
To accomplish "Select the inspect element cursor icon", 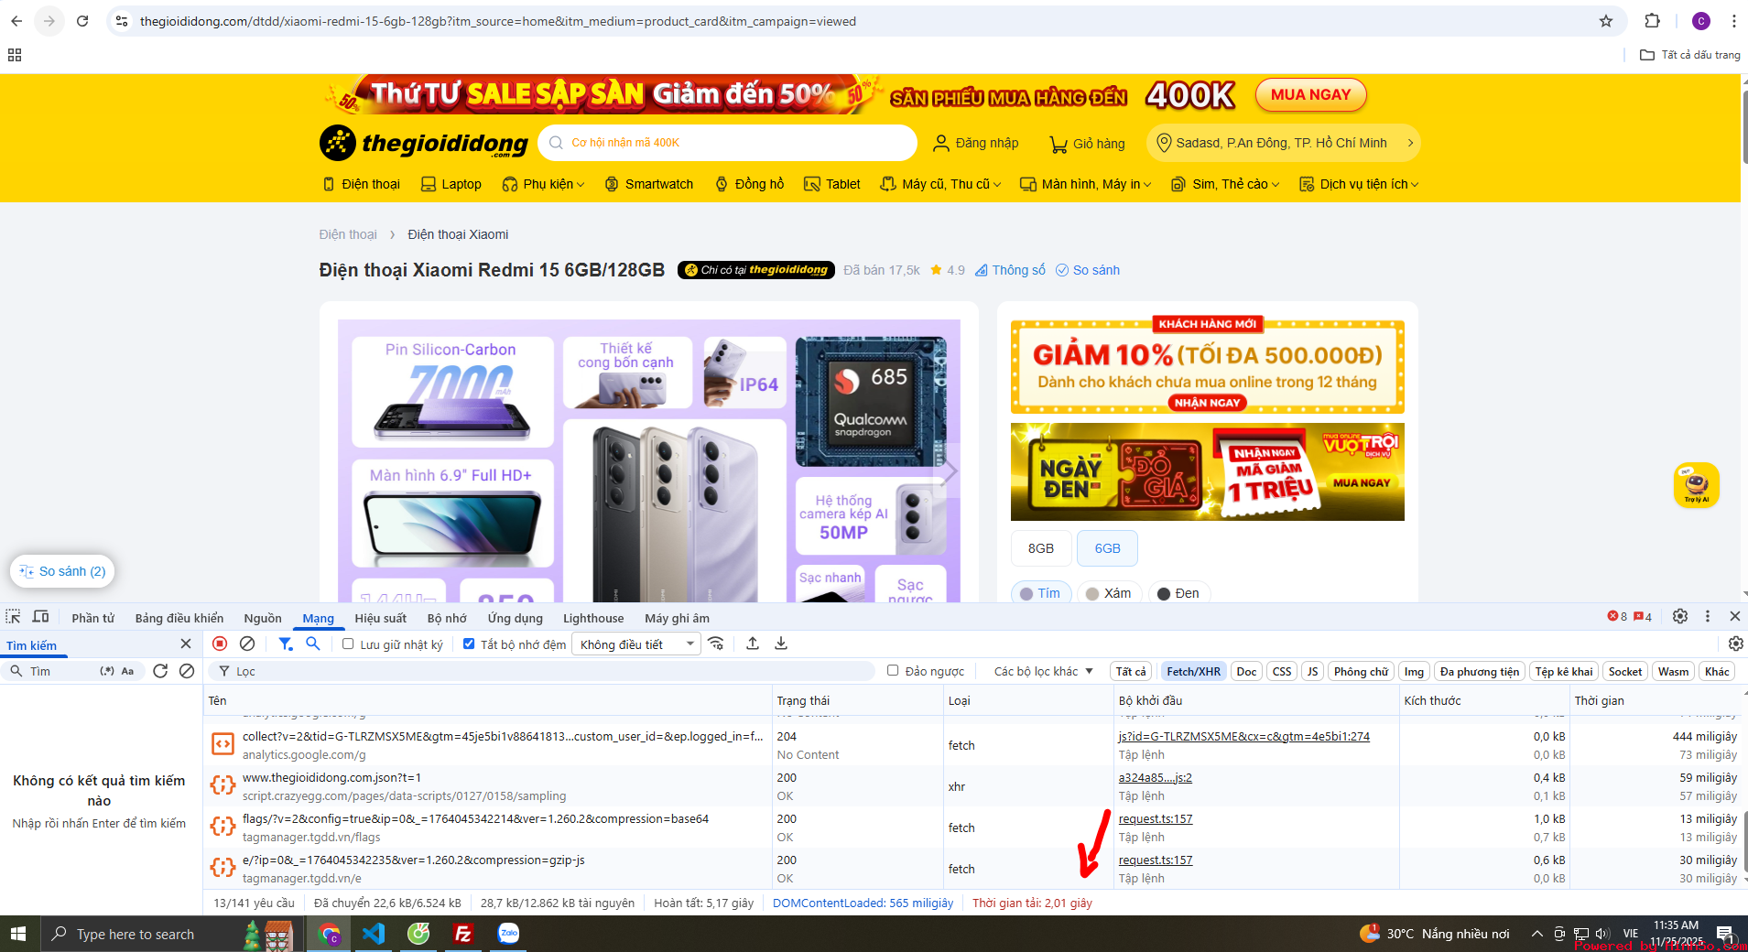I will pyautogui.click(x=13, y=617).
